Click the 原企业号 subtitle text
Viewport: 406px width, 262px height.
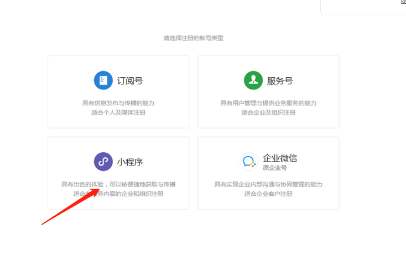point(275,168)
